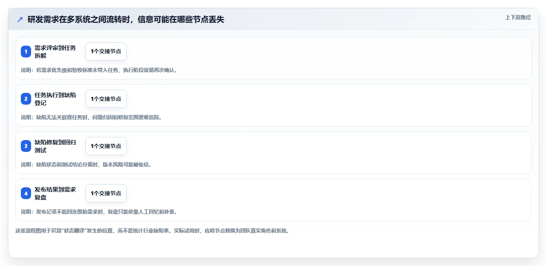The height and width of the screenshot is (266, 547).
Task: Click the 任务执行到缺陷登记 step title
Action: [x=55, y=99]
